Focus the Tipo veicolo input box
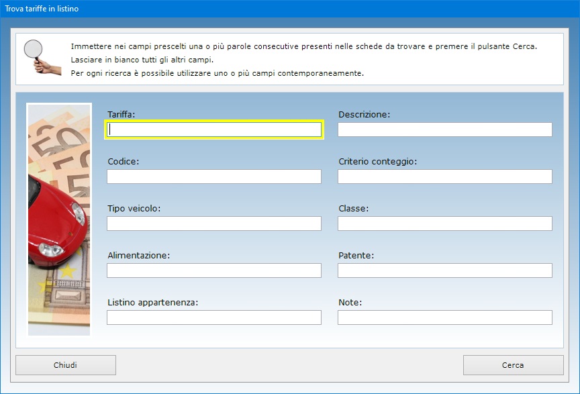The image size is (580, 394). [214, 224]
